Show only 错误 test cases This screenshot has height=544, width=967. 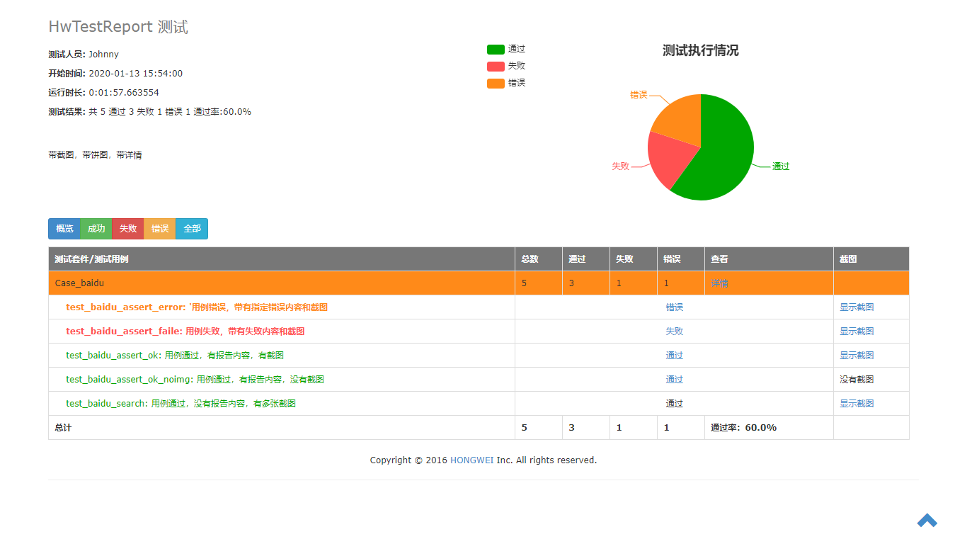coord(160,229)
